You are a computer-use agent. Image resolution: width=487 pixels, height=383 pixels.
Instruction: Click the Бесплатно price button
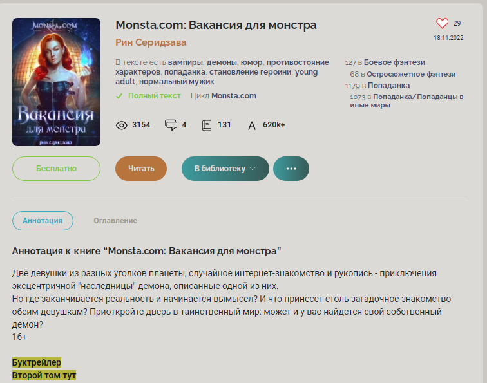[x=56, y=169]
